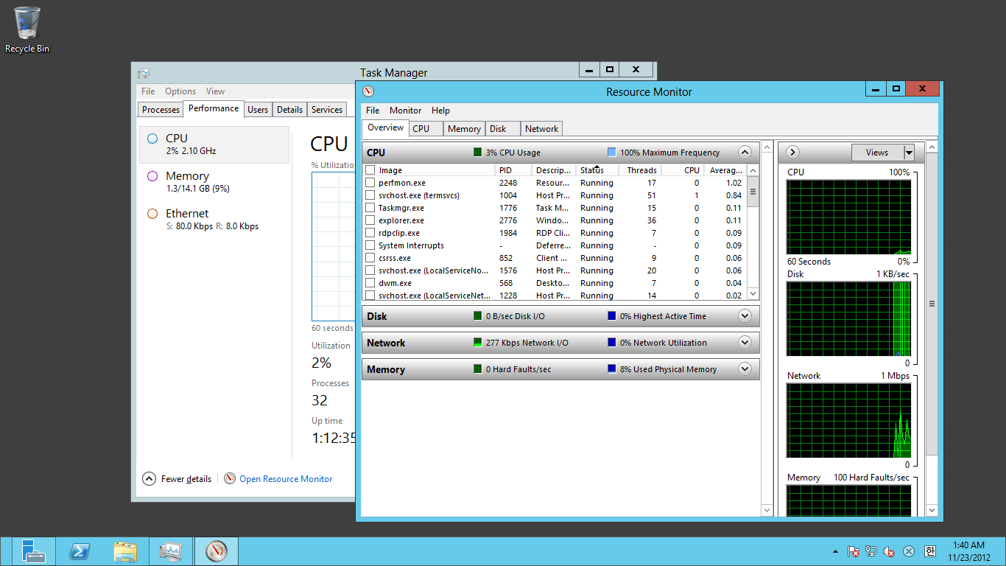Switch to the Overview tab
This screenshot has width=1006, height=566.
click(x=386, y=127)
